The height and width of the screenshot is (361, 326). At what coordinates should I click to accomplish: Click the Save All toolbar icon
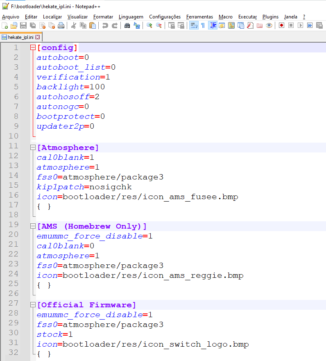pyautogui.click(x=33, y=25)
